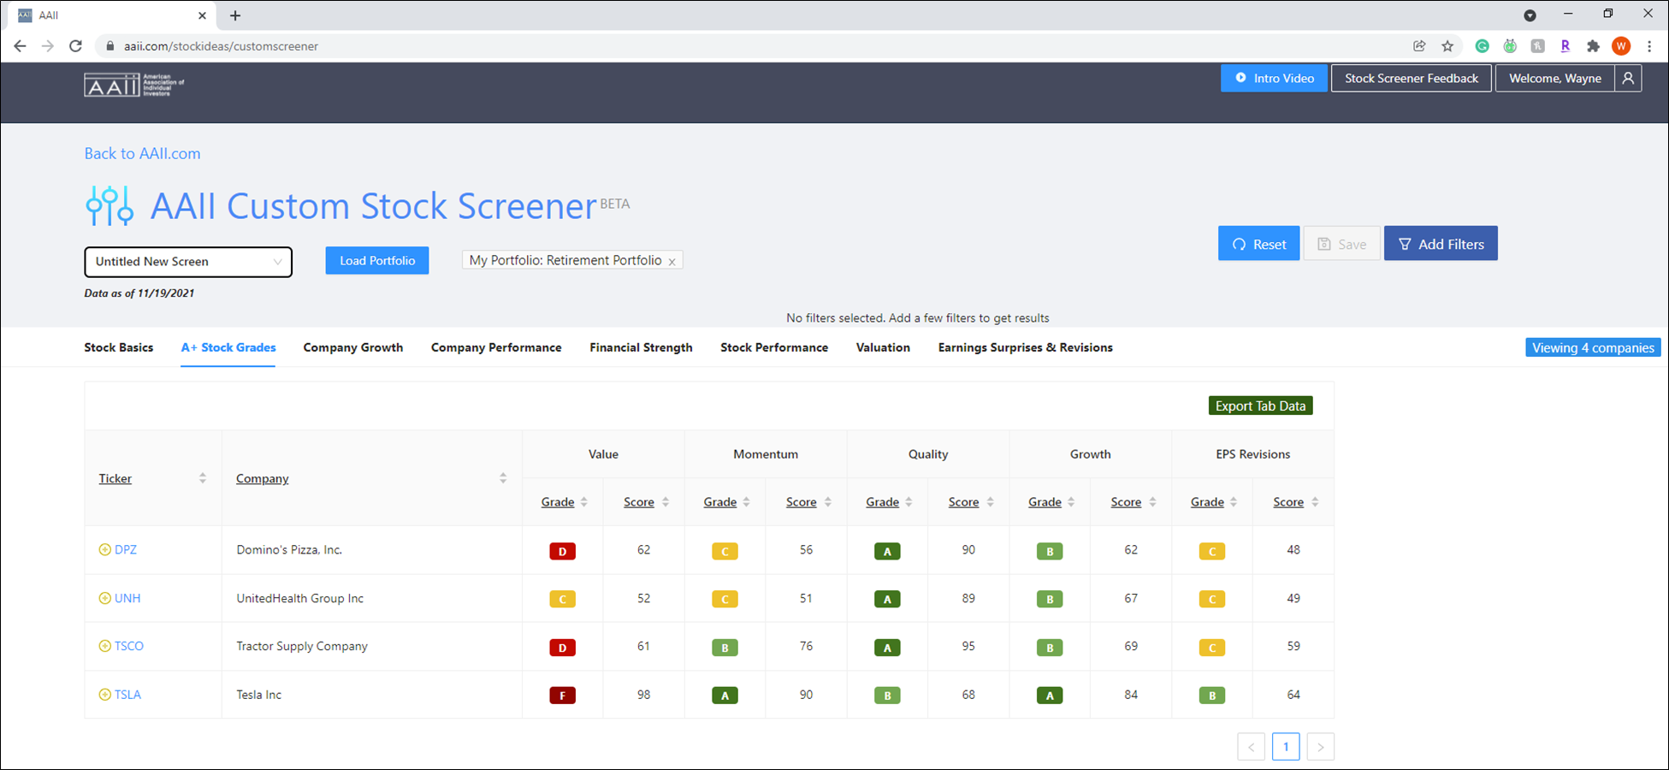This screenshot has height=770, width=1669.
Task: Close the AAII browser tab
Action: 202,15
